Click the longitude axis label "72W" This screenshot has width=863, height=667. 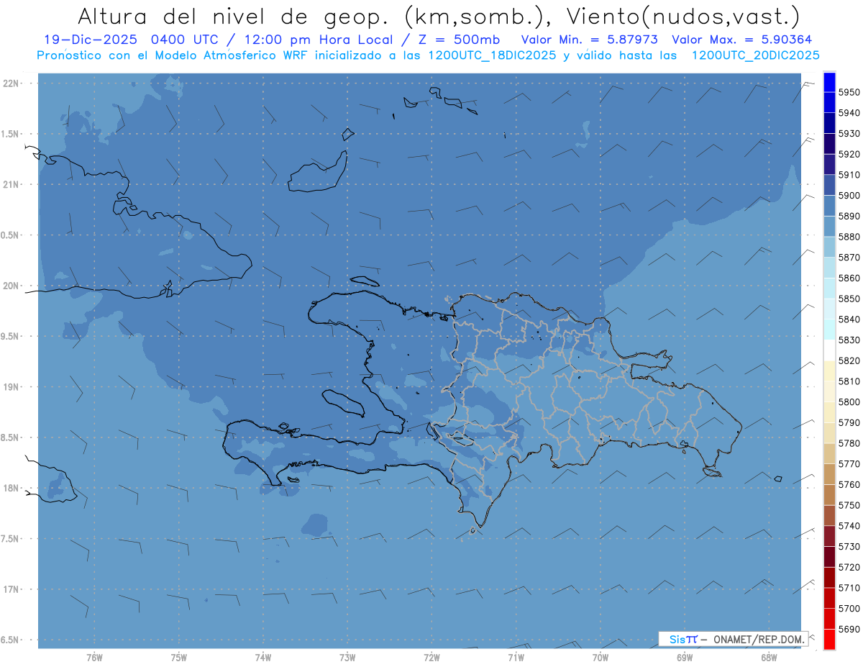click(432, 658)
